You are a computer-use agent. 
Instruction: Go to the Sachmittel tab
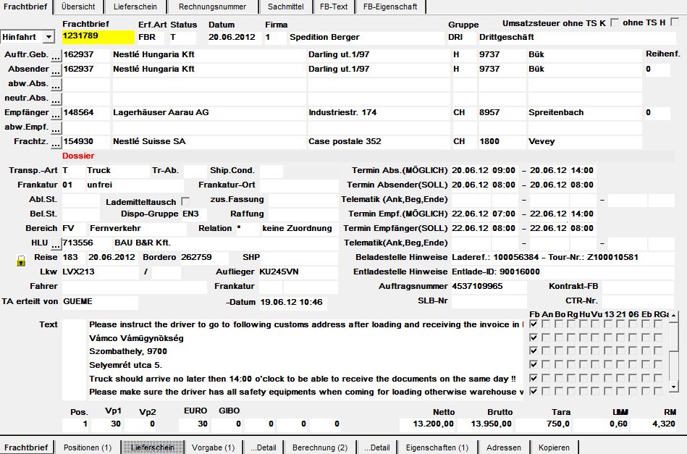coord(286,7)
